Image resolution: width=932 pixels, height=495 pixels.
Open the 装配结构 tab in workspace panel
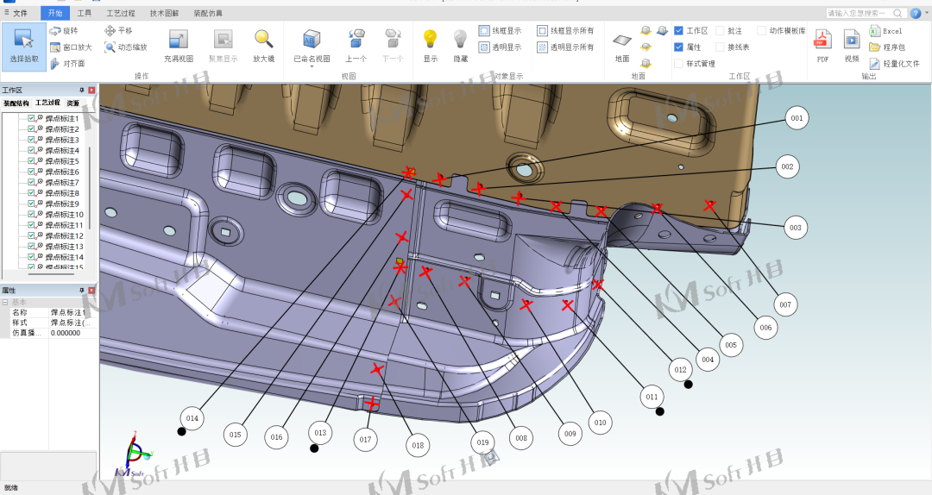(x=16, y=103)
